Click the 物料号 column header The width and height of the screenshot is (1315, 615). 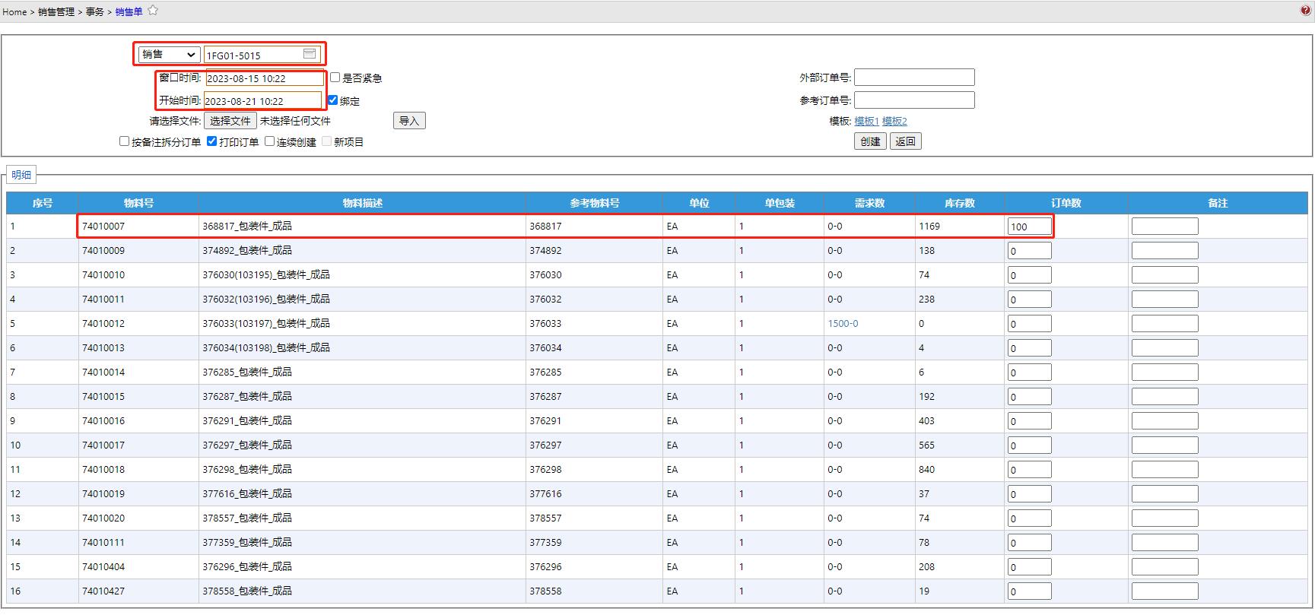pos(138,203)
